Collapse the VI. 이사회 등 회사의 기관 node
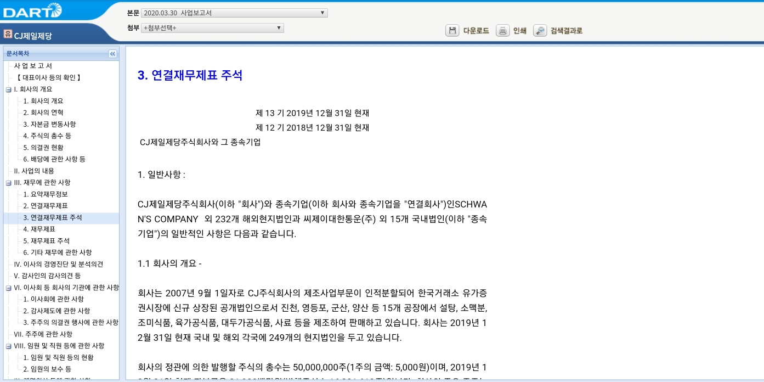 tap(8, 288)
